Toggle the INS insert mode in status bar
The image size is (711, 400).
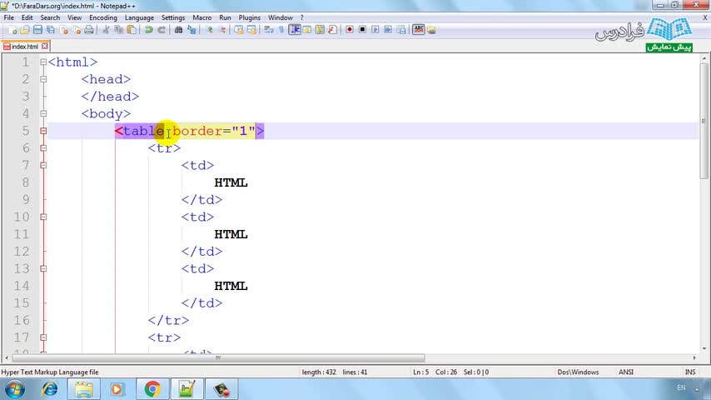pos(689,372)
